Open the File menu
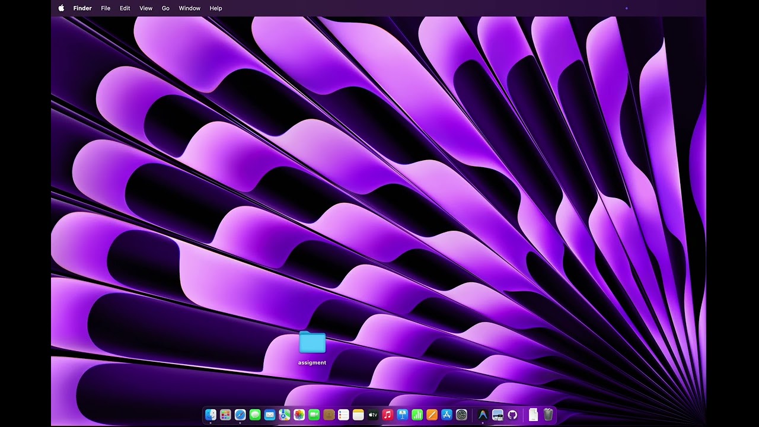Screen dimensions: 759x427 click(106, 8)
